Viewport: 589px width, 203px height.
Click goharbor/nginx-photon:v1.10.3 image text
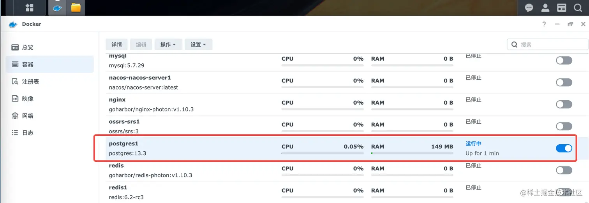(151, 109)
